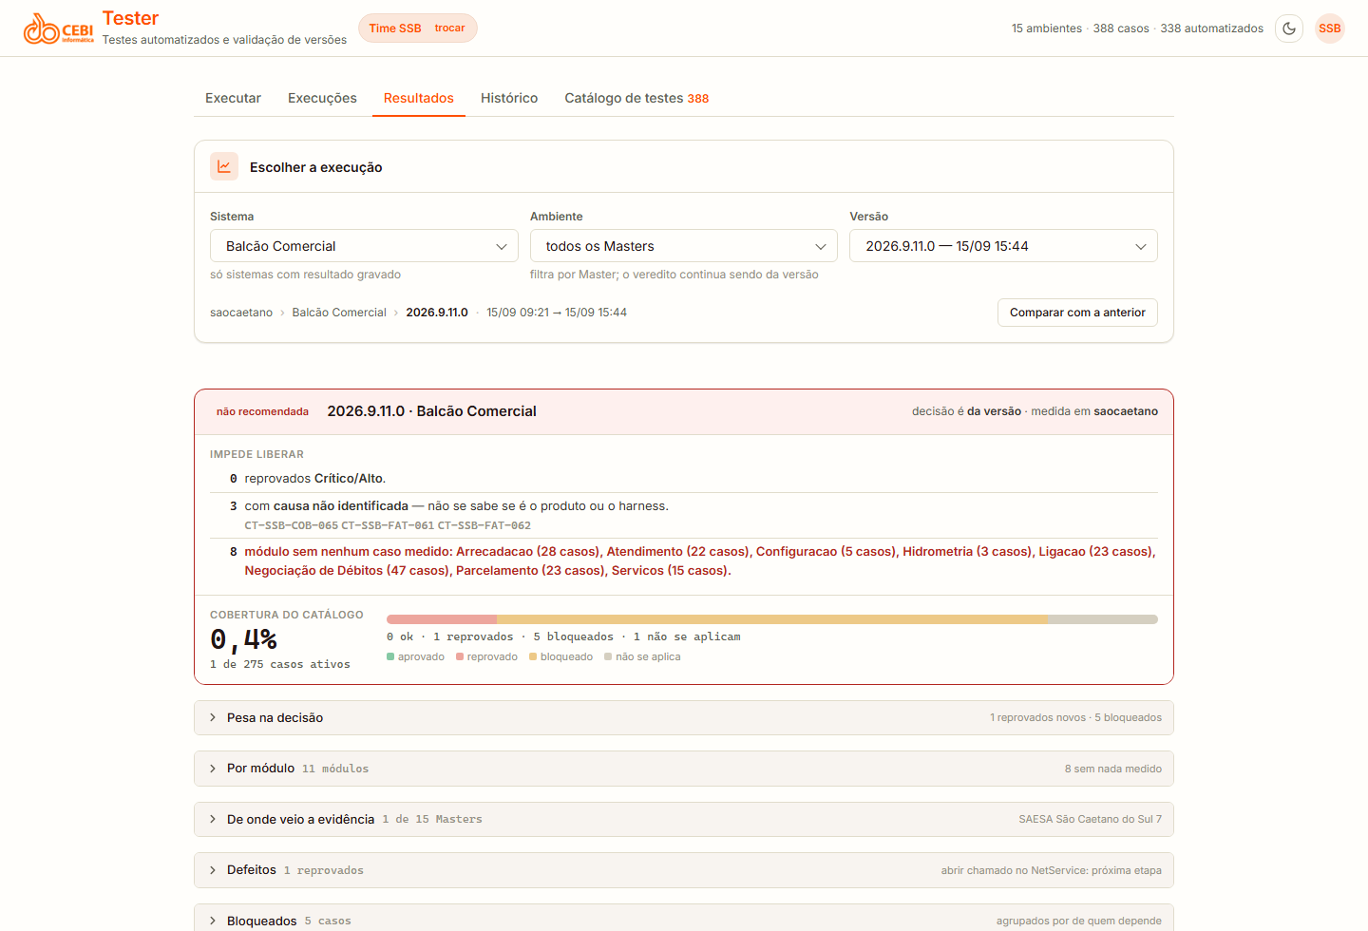Select the Resultados tab
The image size is (1368, 931).
click(419, 98)
